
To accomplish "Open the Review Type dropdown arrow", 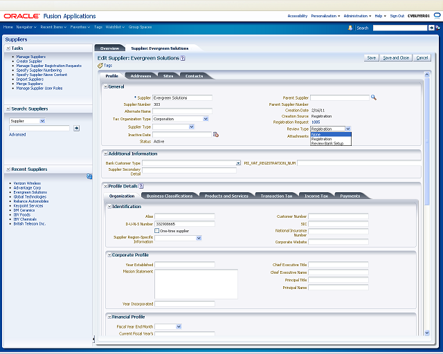I will coord(347,129).
